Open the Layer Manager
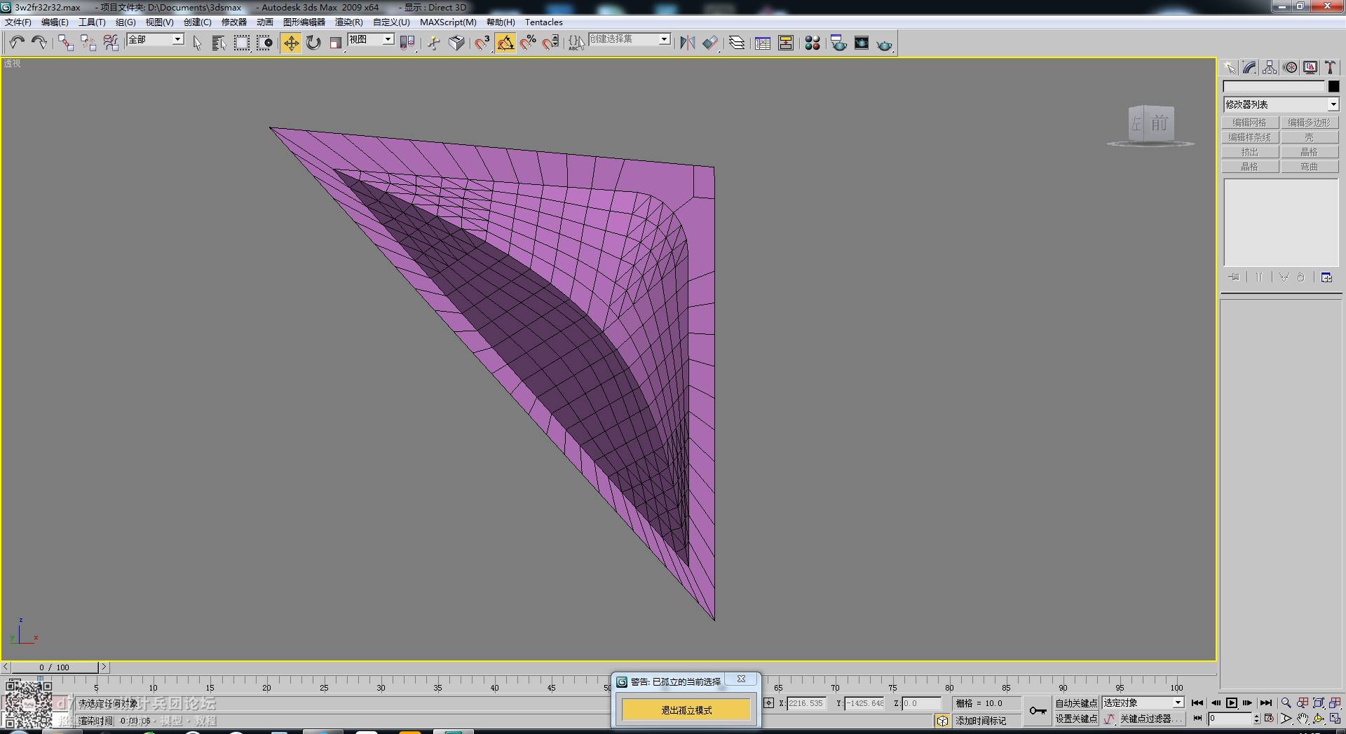 (x=736, y=43)
